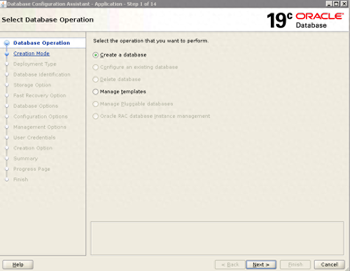Click Deployment Type in step list
This screenshot has height=271, width=350.
[35, 64]
